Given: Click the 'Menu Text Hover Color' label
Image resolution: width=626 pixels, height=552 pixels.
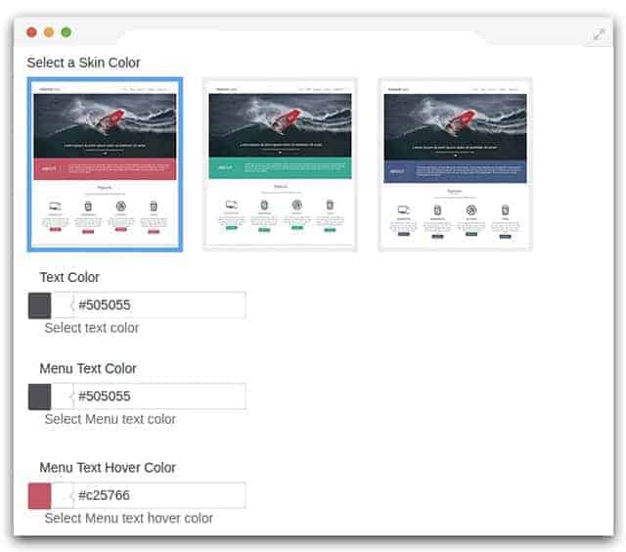Looking at the screenshot, I should (x=108, y=467).
